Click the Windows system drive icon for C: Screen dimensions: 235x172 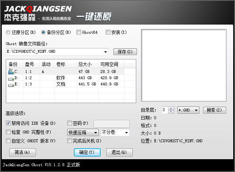pos(11,72)
